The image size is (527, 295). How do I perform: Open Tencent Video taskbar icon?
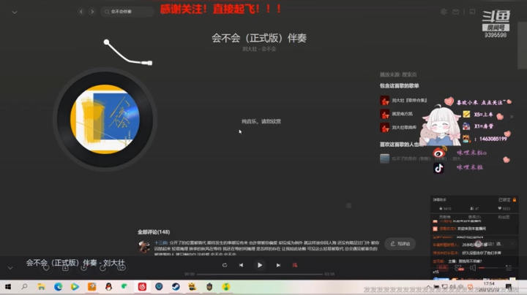pyautogui.click(x=75, y=287)
